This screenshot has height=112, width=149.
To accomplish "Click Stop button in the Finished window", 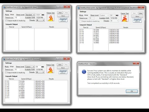I will (66, 65).
